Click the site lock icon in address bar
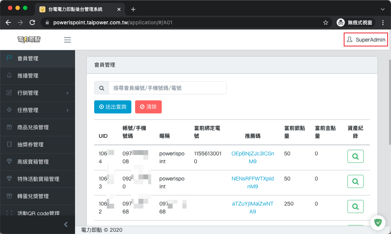Screen dimensions: 391x234 [47, 23]
